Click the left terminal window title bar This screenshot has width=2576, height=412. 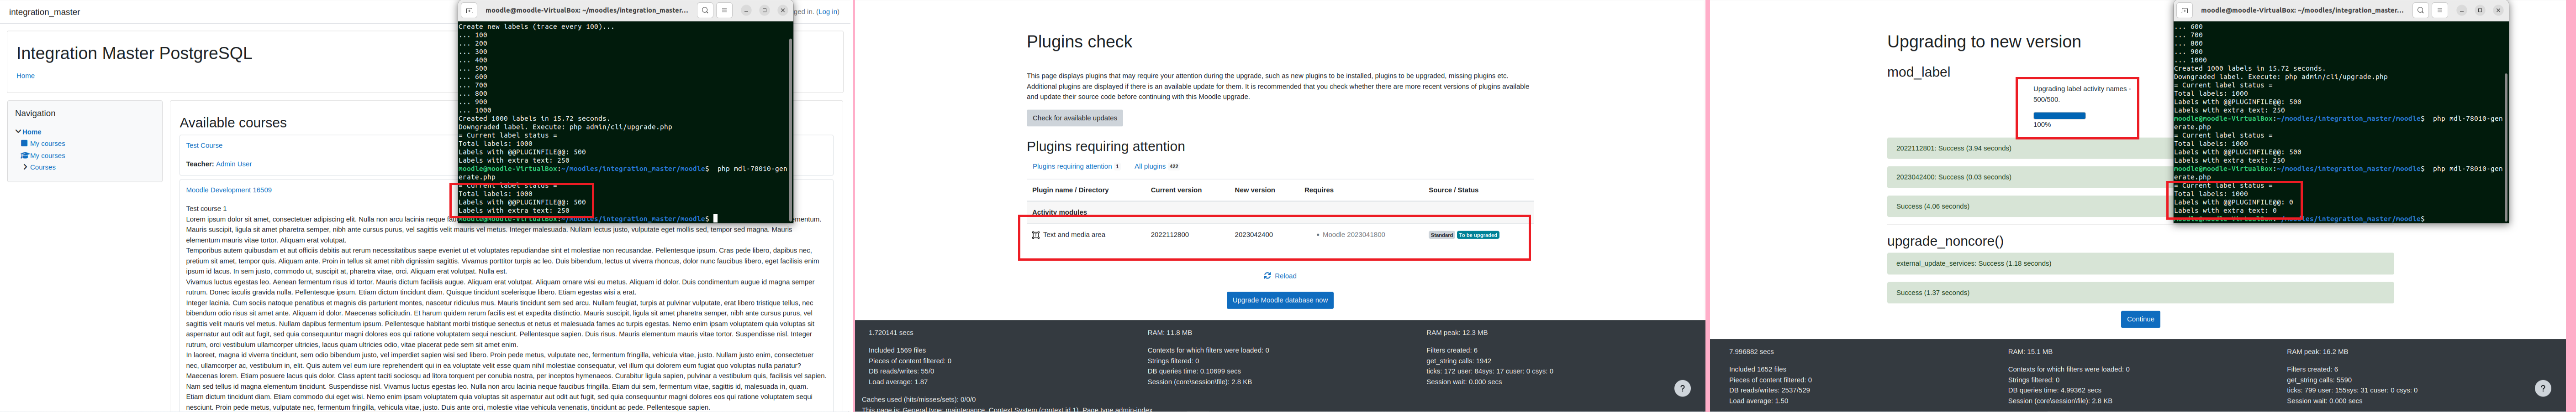pyautogui.click(x=586, y=10)
